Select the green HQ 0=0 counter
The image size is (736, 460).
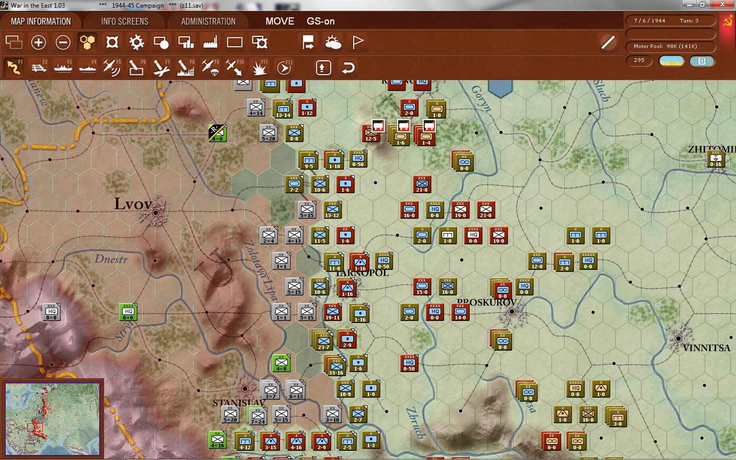click(128, 312)
